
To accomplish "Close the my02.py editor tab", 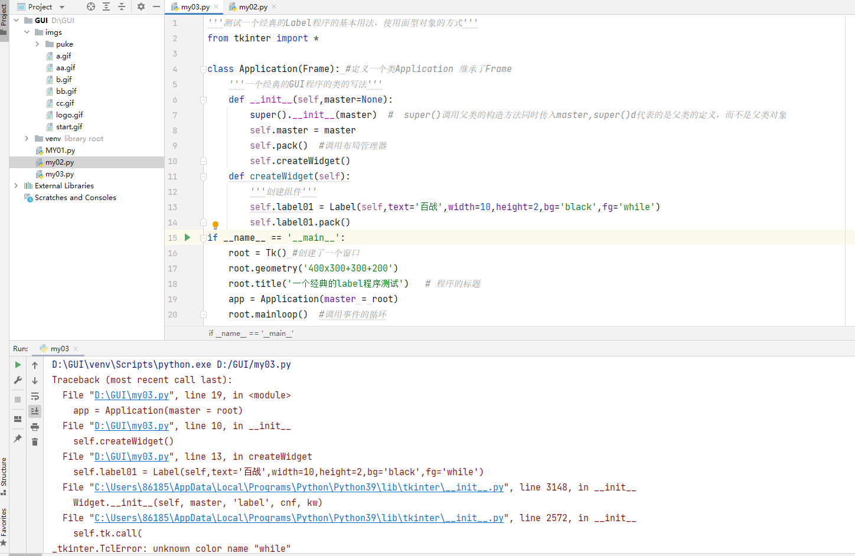I will pyautogui.click(x=274, y=7).
